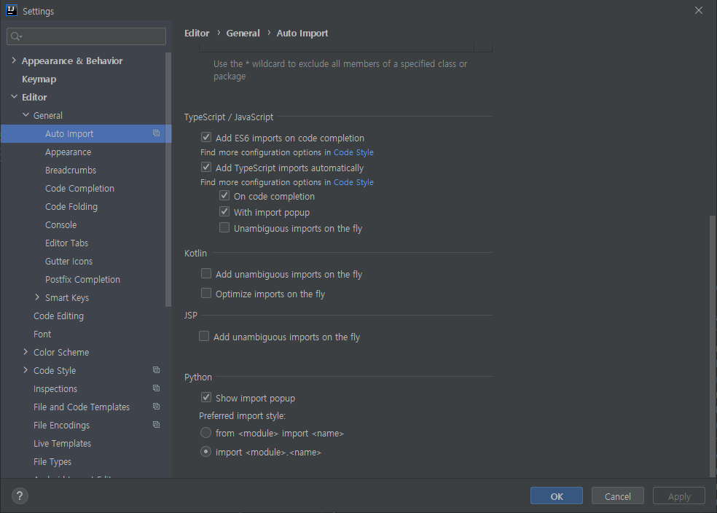Click General in the breadcrumb path
This screenshot has width=717, height=513.
tap(243, 33)
